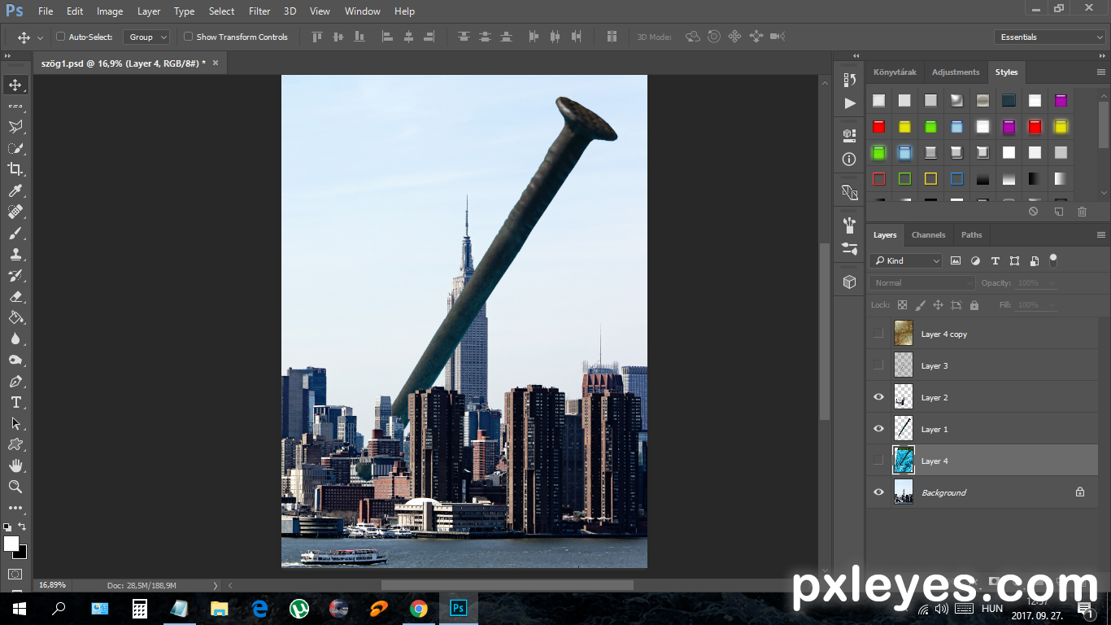
Task: Apply the magenta style swatch in the top row
Action: click(1061, 101)
